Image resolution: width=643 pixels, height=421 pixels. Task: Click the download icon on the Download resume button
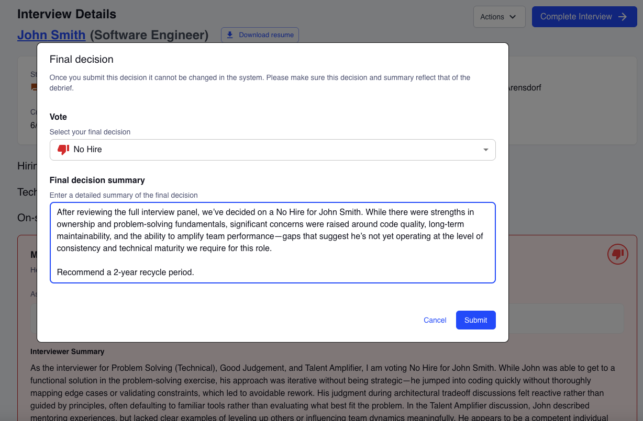(x=230, y=35)
